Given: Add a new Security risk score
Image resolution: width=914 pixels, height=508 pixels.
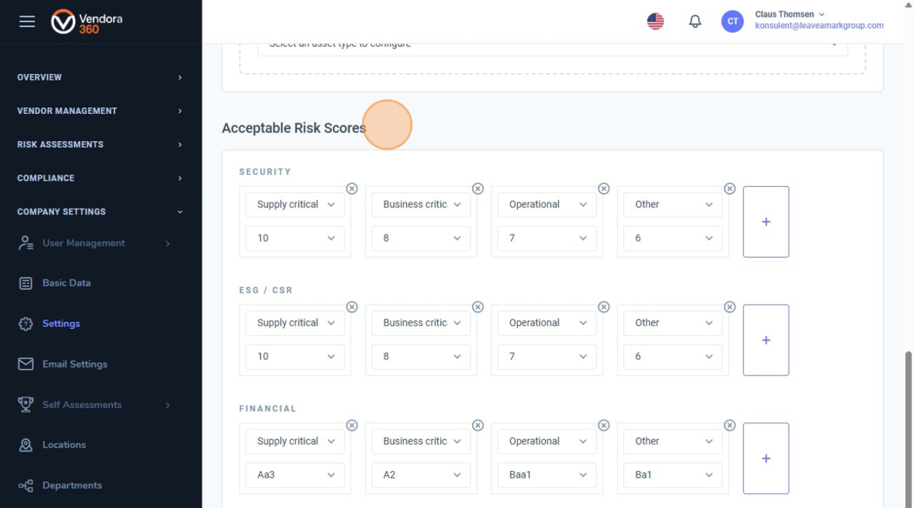Looking at the screenshot, I should tap(766, 221).
